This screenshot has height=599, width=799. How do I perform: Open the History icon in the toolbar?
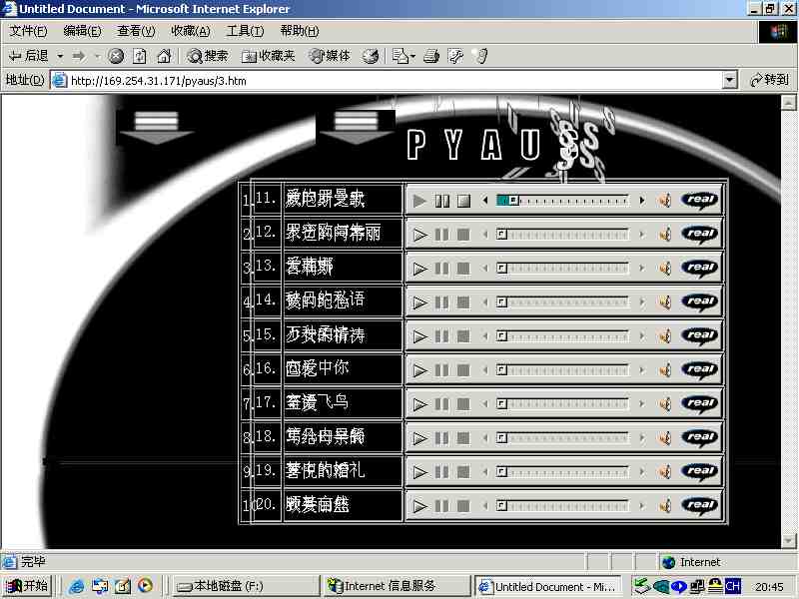(371, 56)
